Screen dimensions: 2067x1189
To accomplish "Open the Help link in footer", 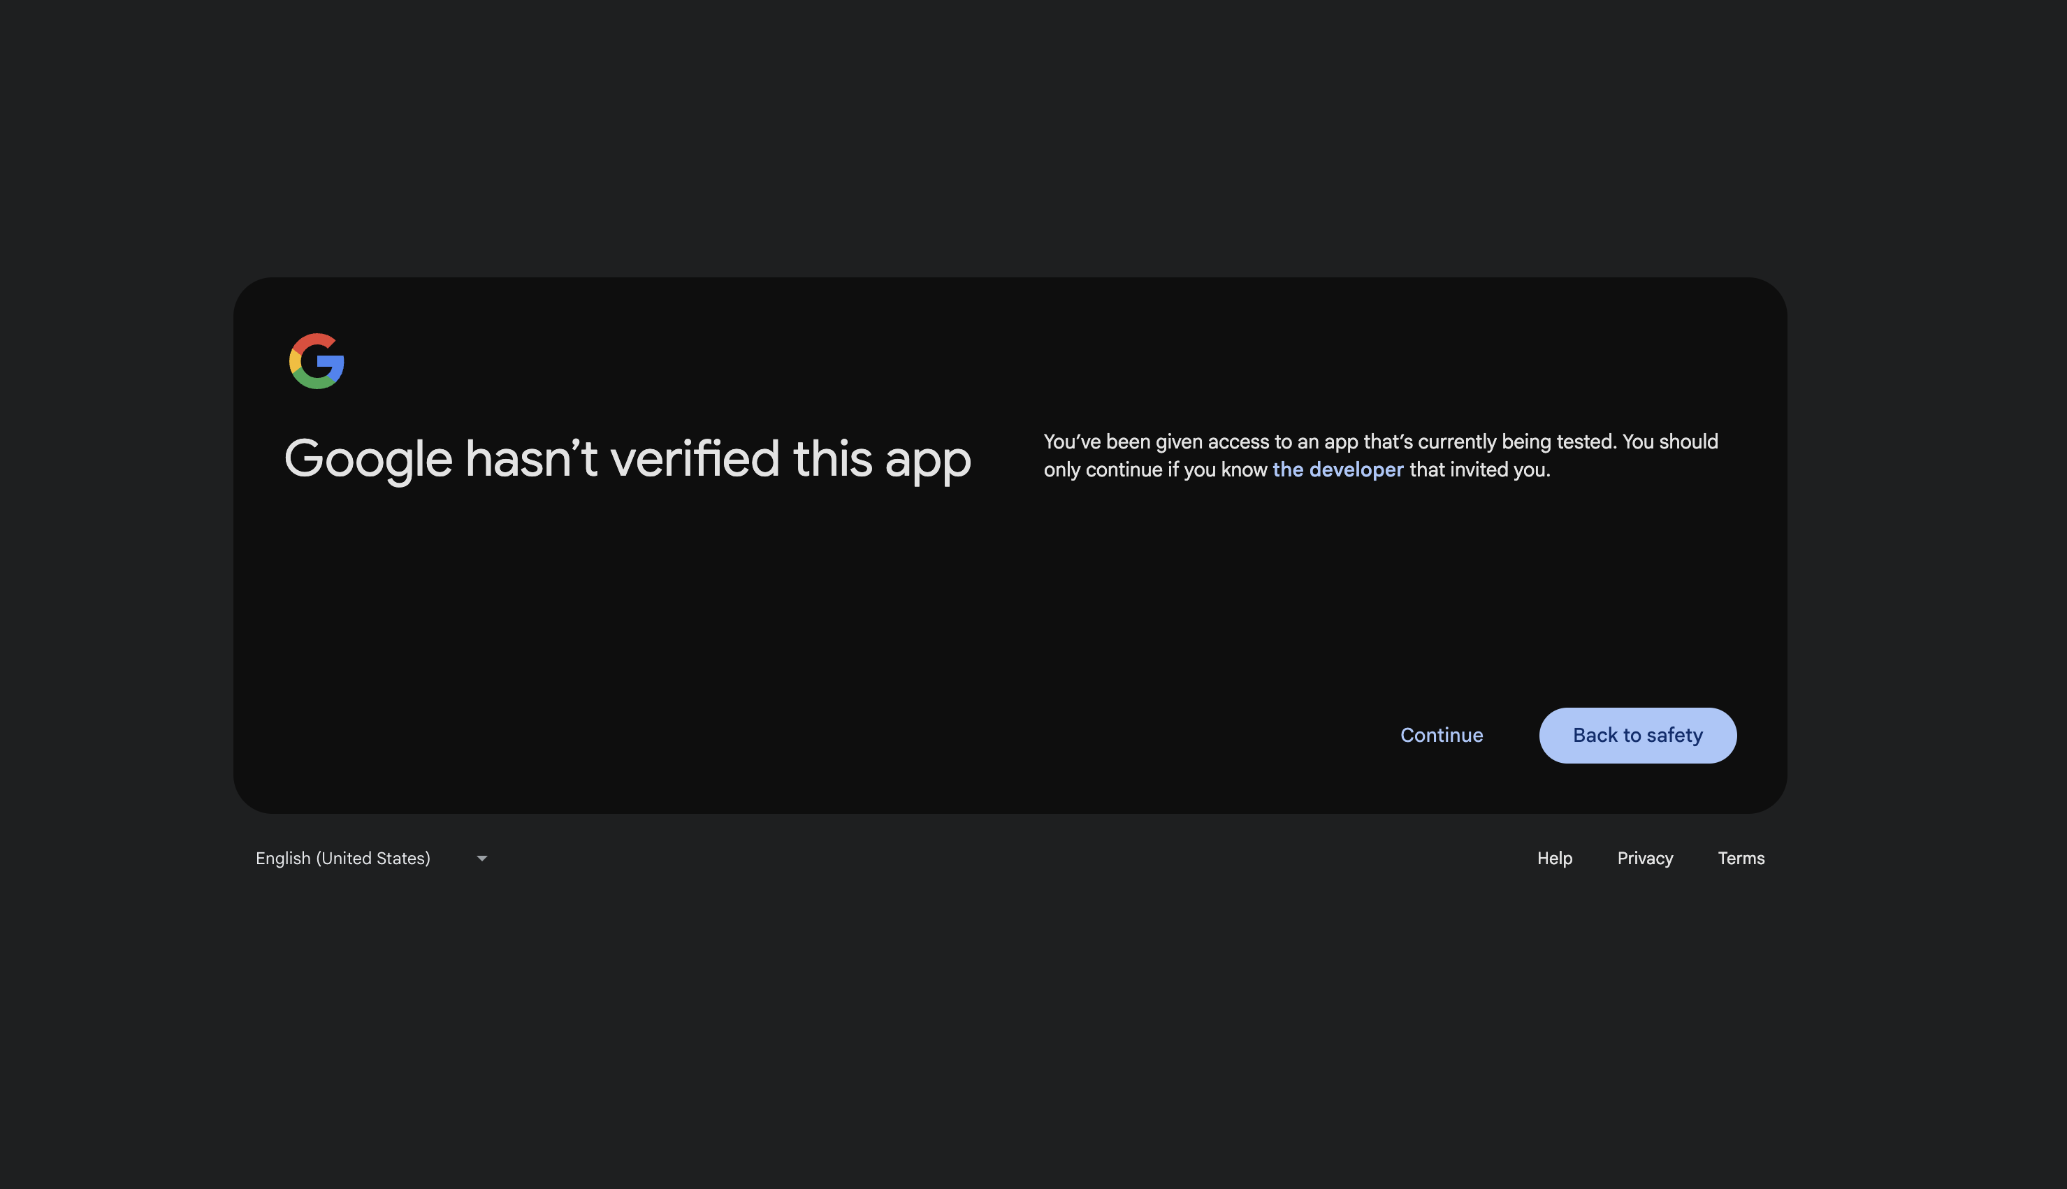I will 1554,859.
